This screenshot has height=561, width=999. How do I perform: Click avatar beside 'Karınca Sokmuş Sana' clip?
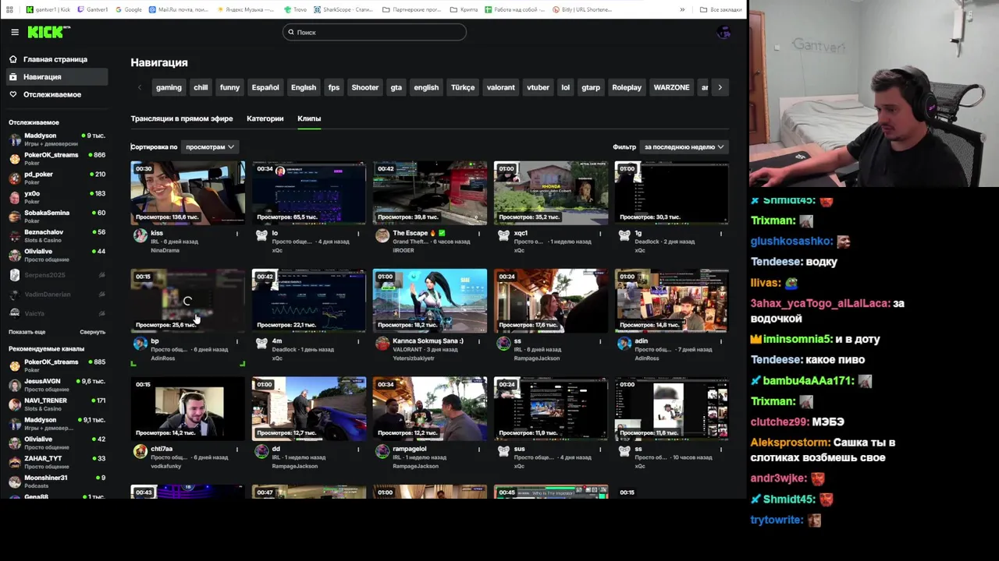click(382, 343)
